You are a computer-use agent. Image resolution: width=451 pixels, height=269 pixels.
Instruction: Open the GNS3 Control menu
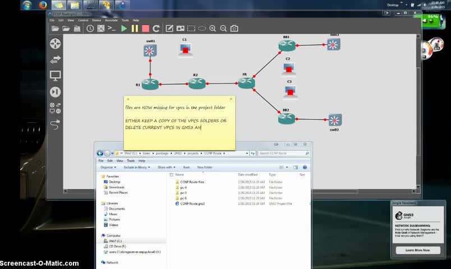point(83,20)
